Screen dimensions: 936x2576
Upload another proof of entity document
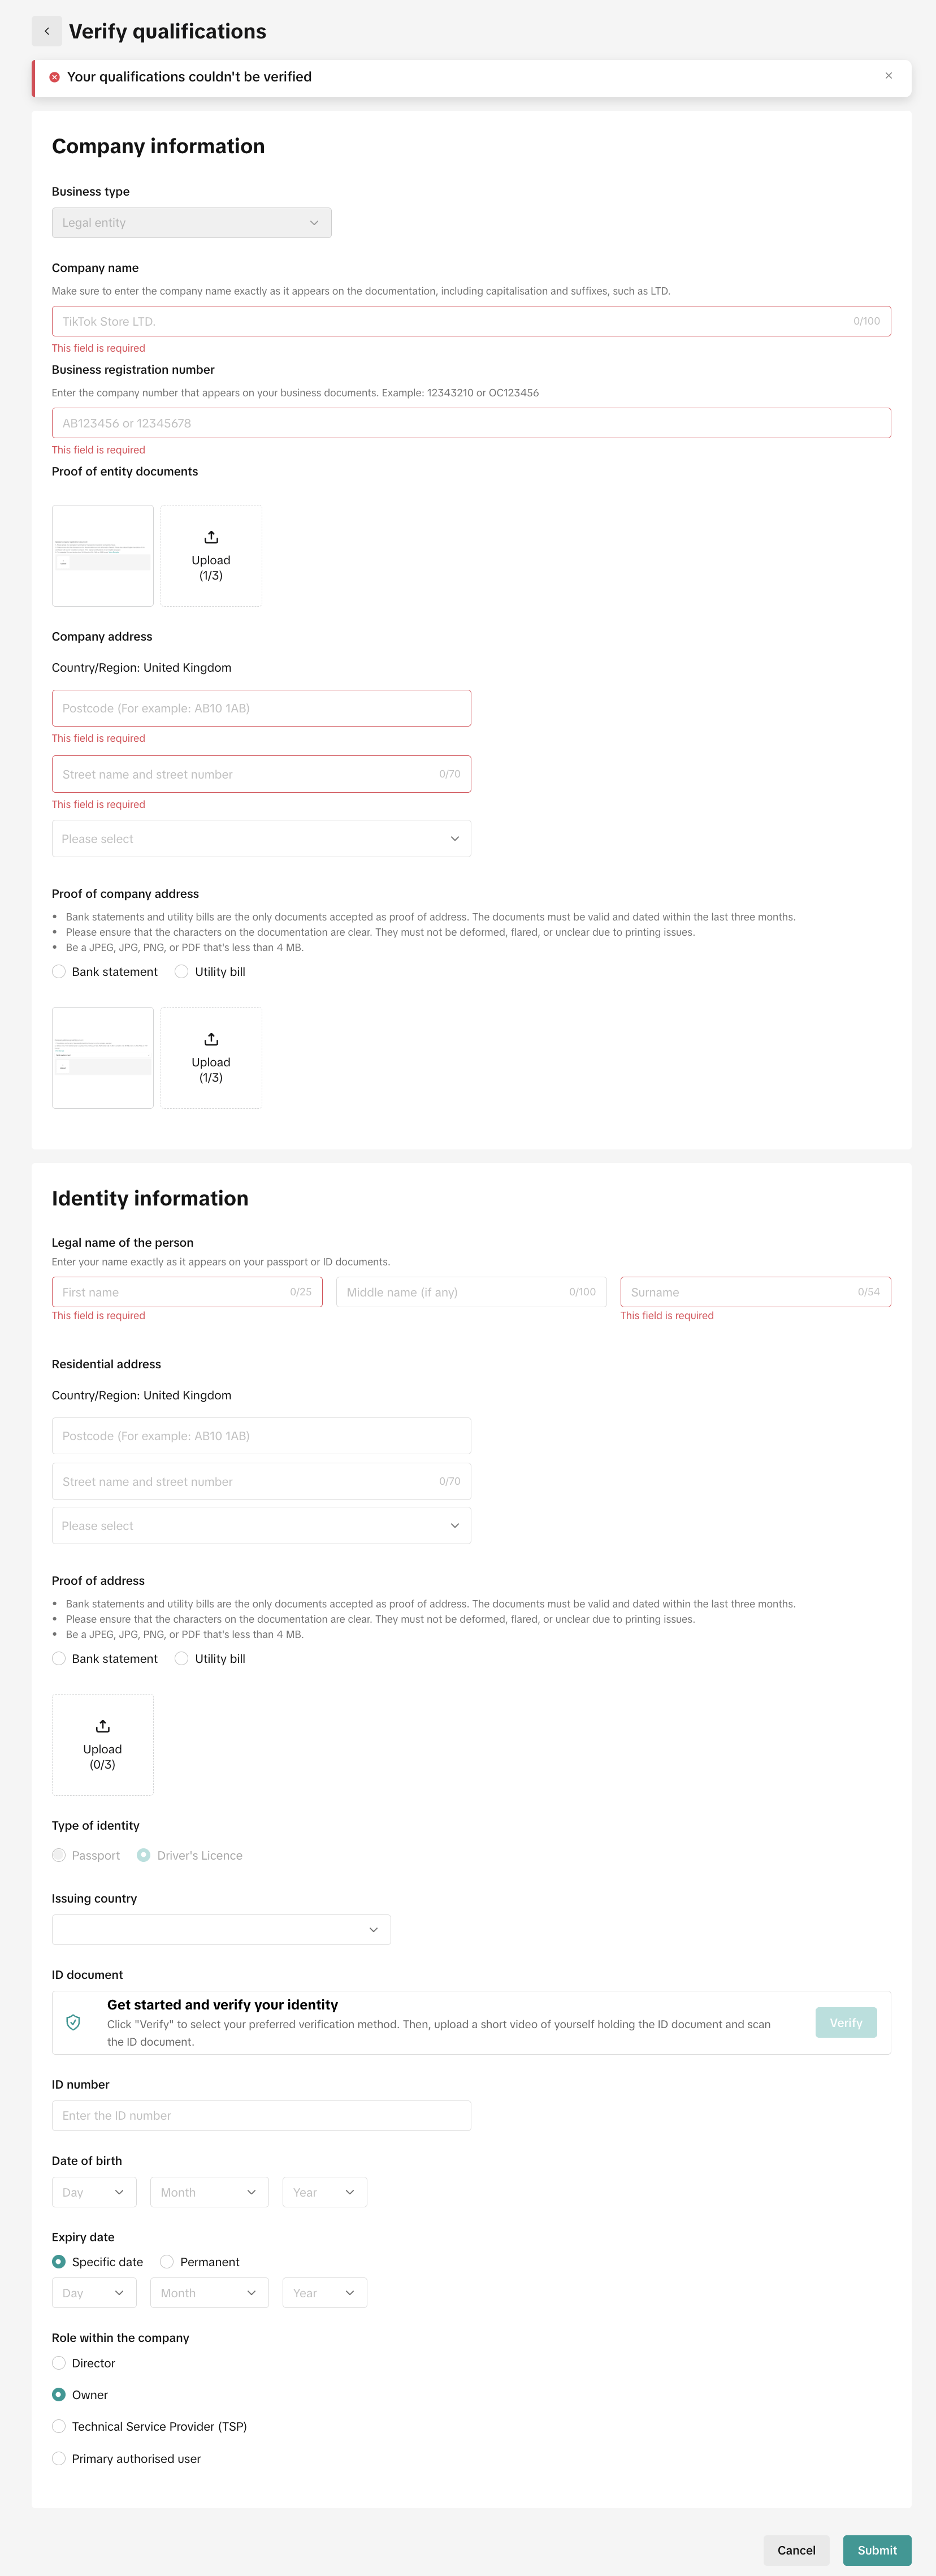click(211, 556)
